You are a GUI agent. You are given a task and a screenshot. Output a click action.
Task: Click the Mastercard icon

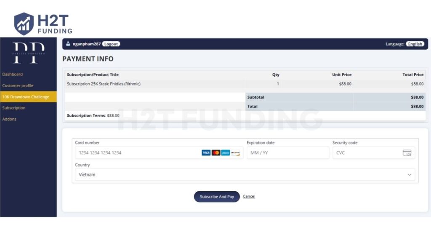pos(216,153)
